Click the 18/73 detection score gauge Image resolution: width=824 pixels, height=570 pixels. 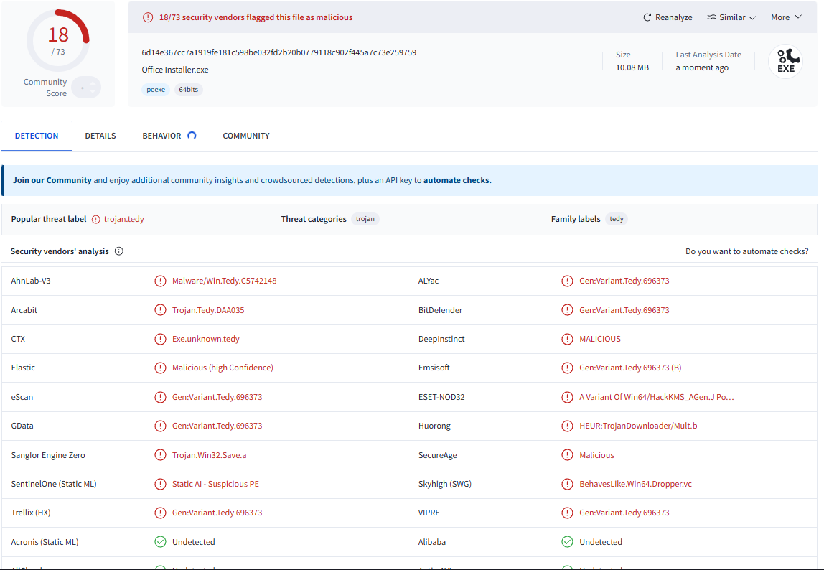tap(58, 40)
